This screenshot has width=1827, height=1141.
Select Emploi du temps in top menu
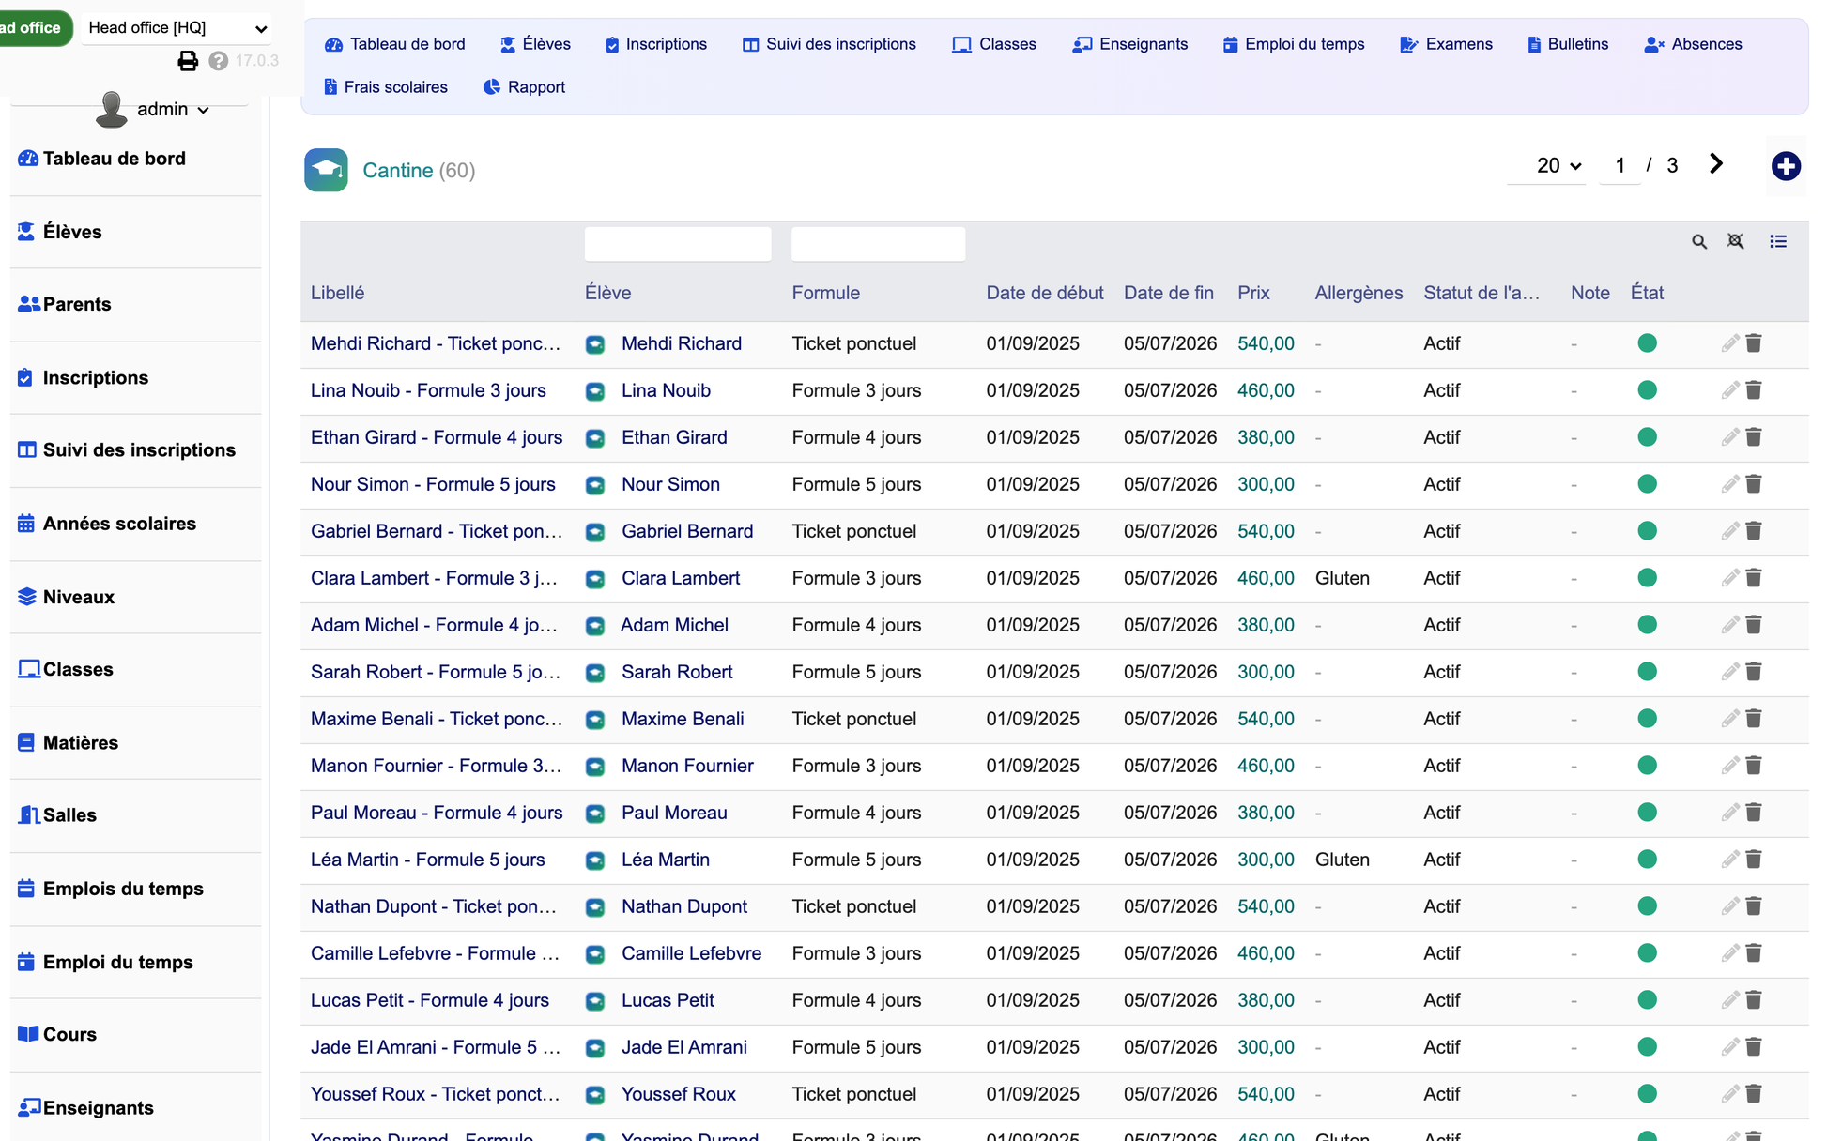(x=1294, y=44)
